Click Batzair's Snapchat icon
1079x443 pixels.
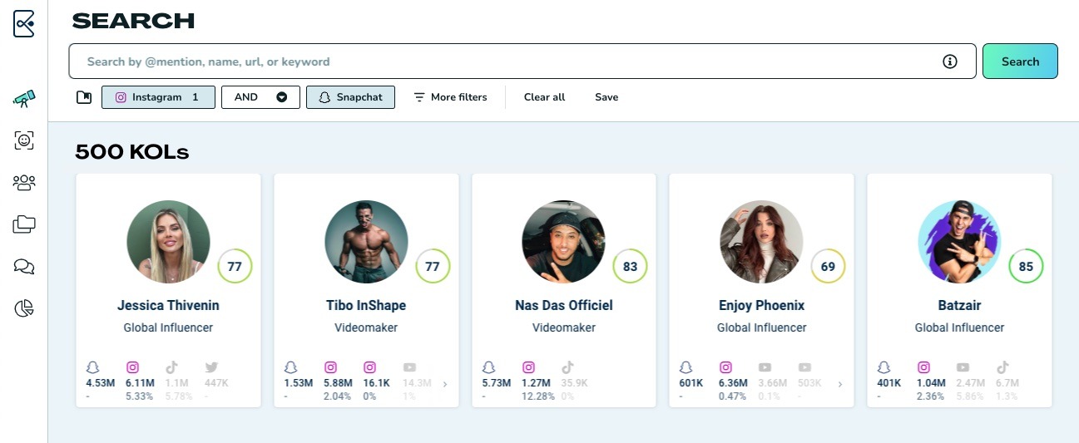[x=884, y=367]
